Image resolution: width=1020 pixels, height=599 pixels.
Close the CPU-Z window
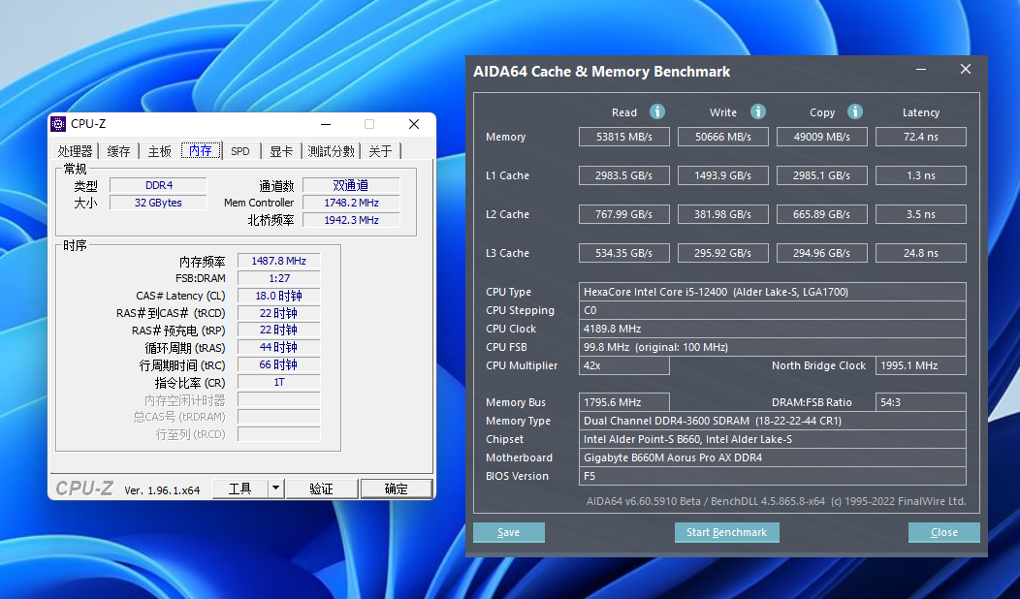[414, 124]
